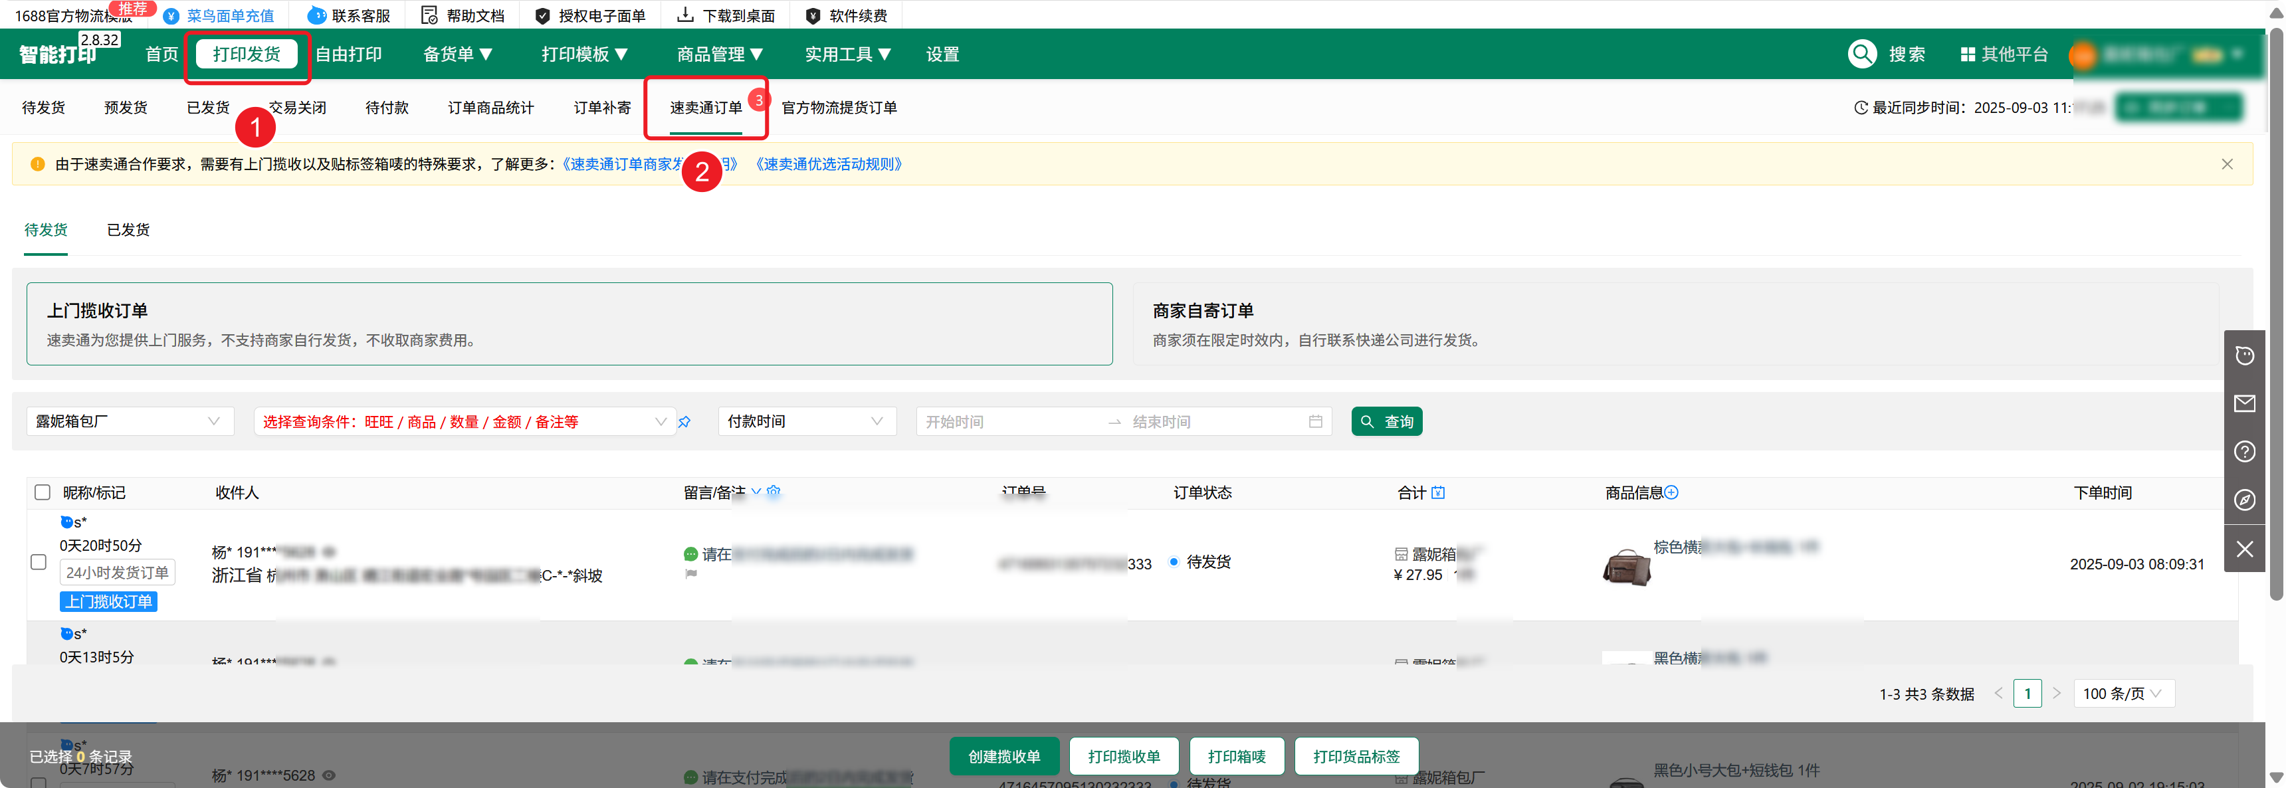Select checkbox of 0天20时50分 order
The height and width of the screenshot is (788, 2286).
click(x=38, y=561)
